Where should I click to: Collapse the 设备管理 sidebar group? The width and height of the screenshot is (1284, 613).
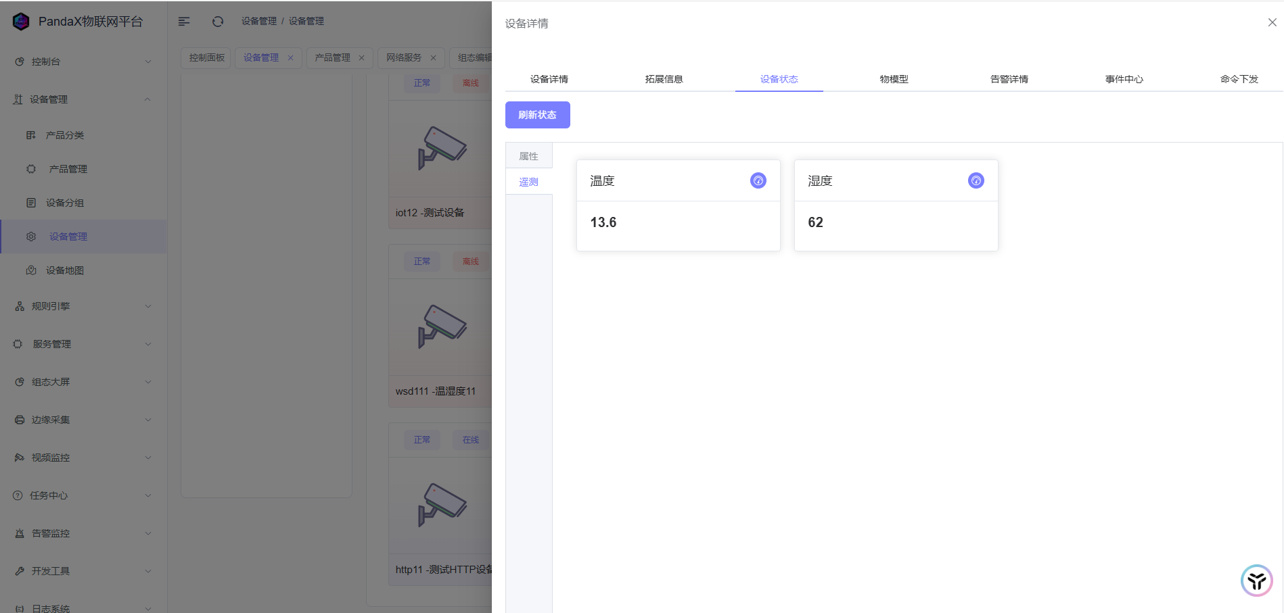pos(81,99)
